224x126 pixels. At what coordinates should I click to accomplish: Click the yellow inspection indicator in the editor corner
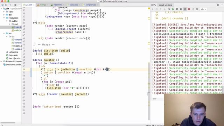coord(149,8)
